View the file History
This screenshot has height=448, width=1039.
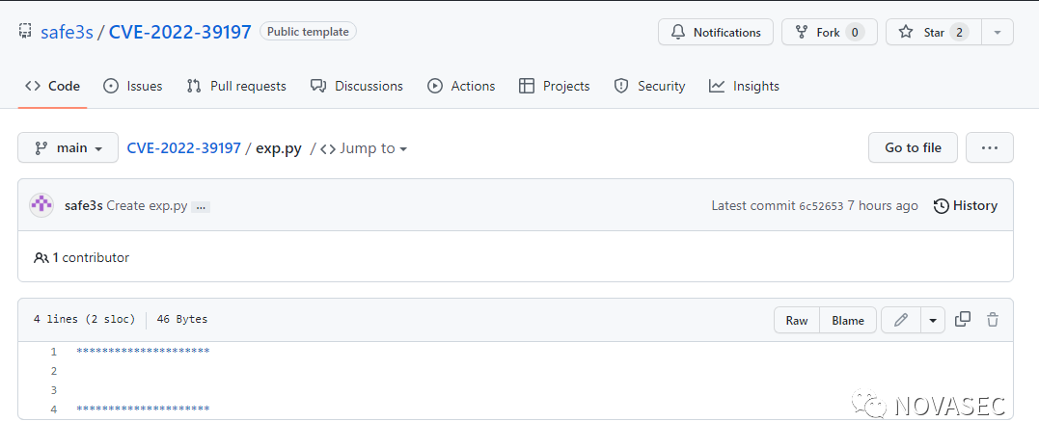(x=966, y=206)
